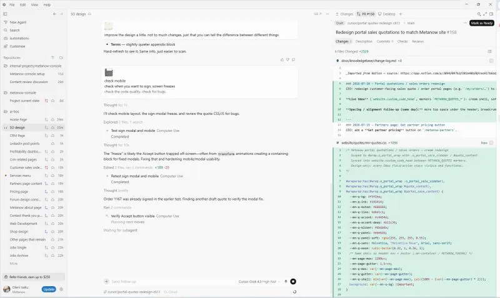Image resolution: width=500 pixels, height=298 pixels.
Task: Click PR icon on CRM Page row
Action: pyautogui.click(x=46, y=136)
